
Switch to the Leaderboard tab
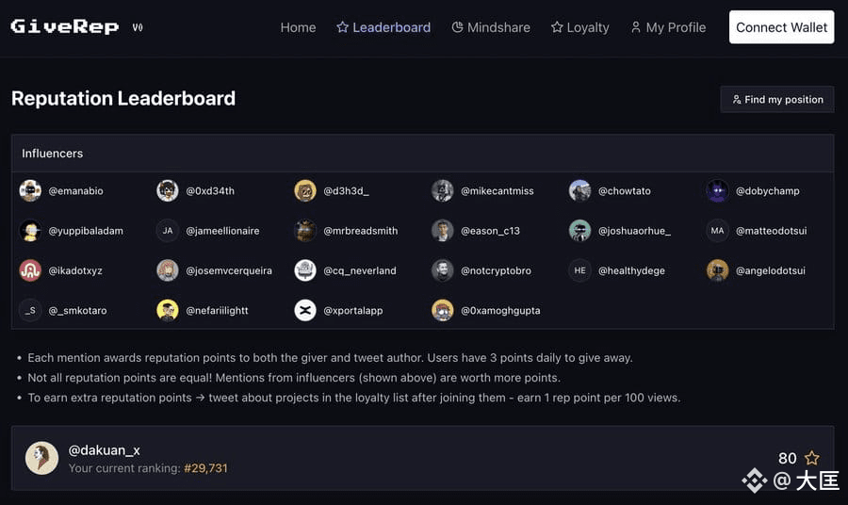(383, 27)
